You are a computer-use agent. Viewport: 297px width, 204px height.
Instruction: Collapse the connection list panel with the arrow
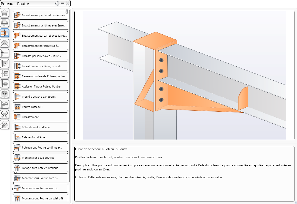pos(67,11)
